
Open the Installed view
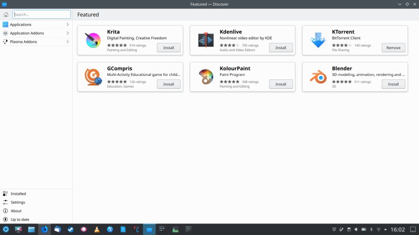click(36, 194)
